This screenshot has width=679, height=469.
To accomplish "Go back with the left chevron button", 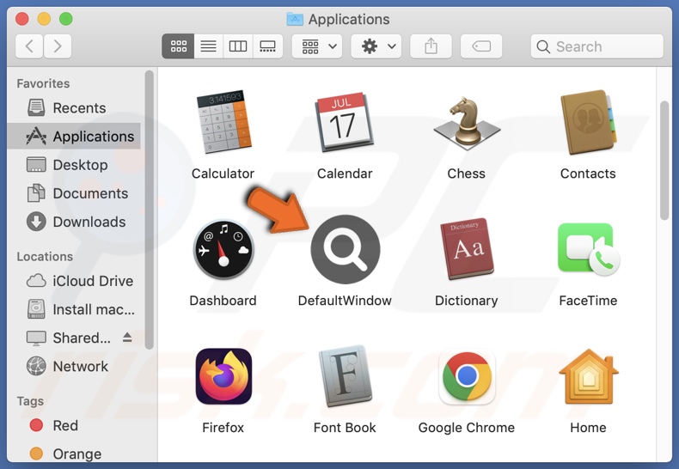I will [x=29, y=46].
